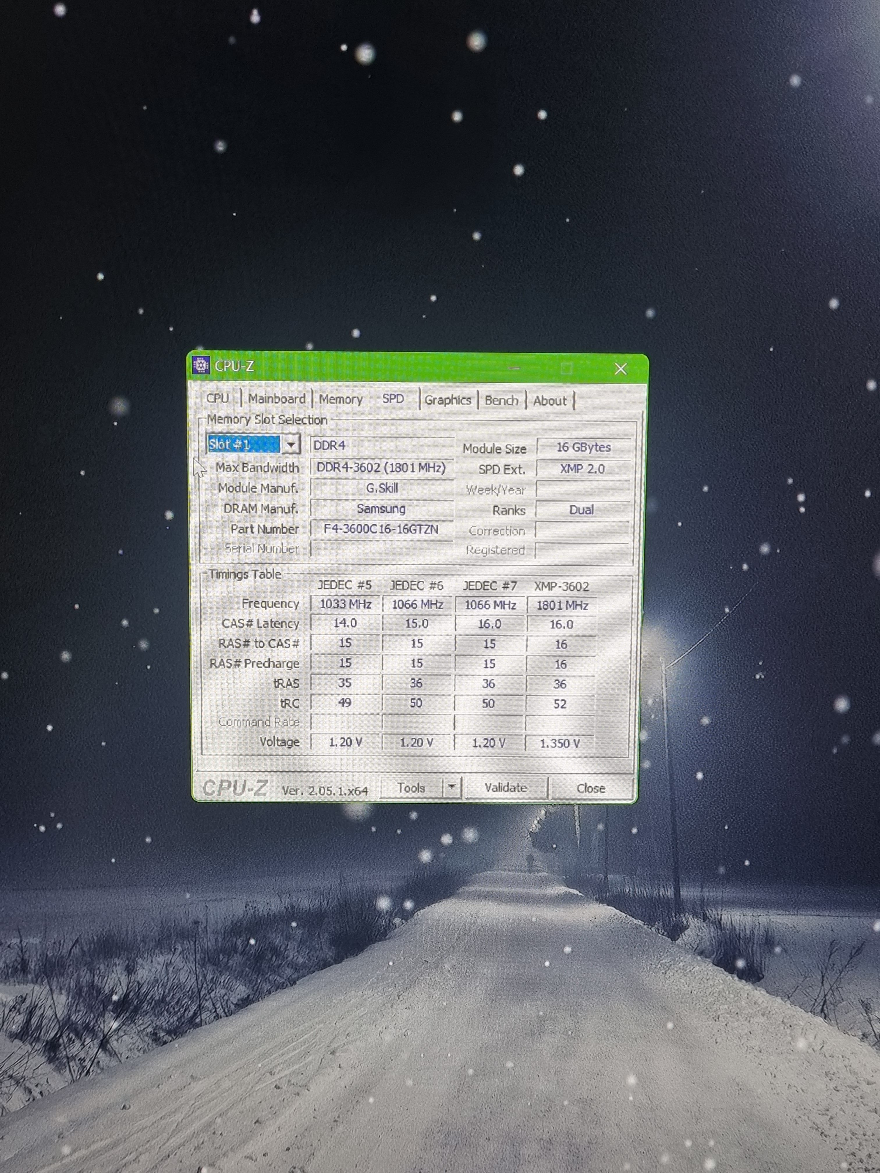View the About tab
Screen dimensions: 880x1173
(549, 401)
